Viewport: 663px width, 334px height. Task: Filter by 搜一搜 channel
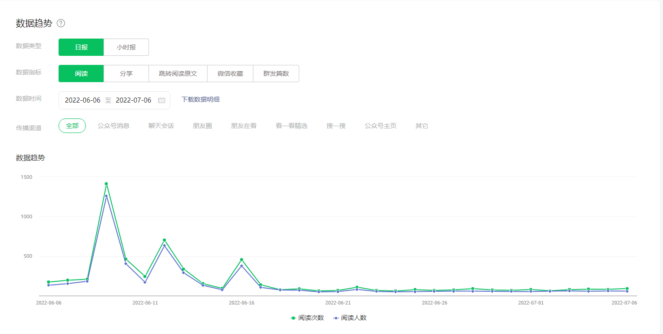pos(336,126)
